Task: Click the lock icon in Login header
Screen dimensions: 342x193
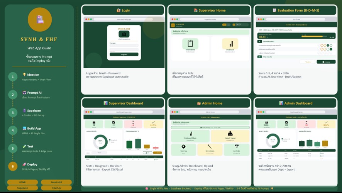Action: pyautogui.click(x=119, y=10)
